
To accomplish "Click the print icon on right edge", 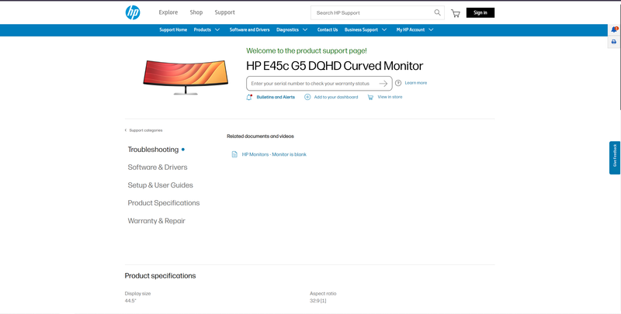I will coord(614,42).
